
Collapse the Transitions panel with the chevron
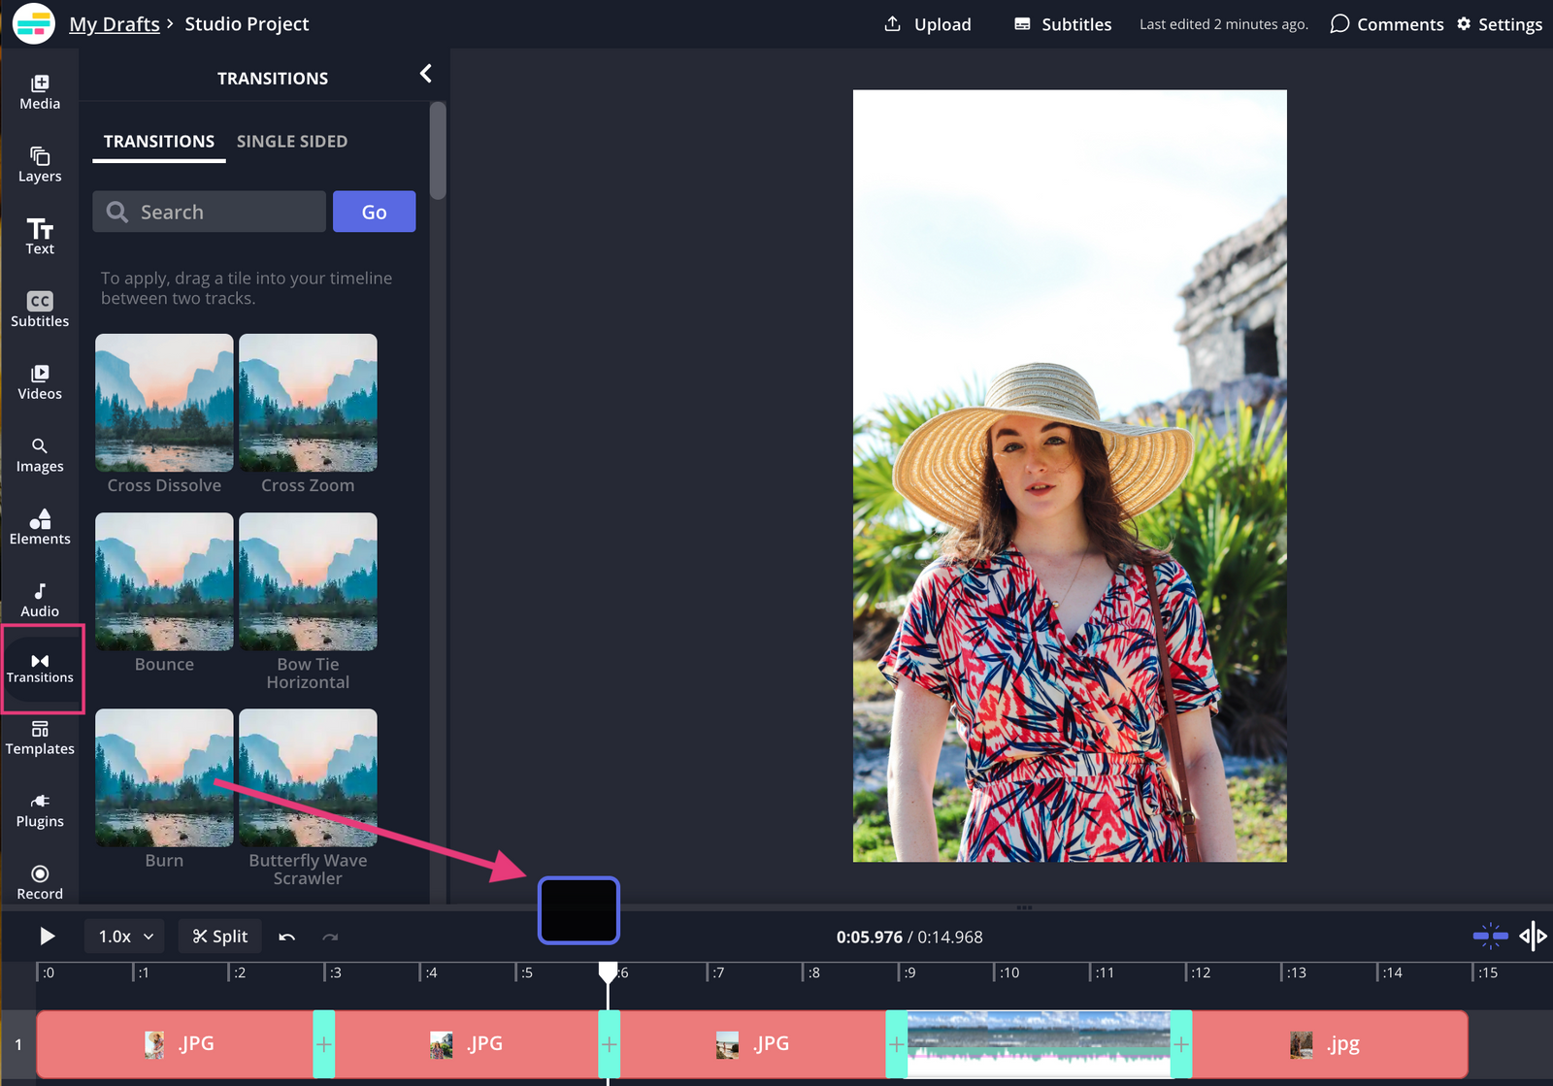(425, 72)
